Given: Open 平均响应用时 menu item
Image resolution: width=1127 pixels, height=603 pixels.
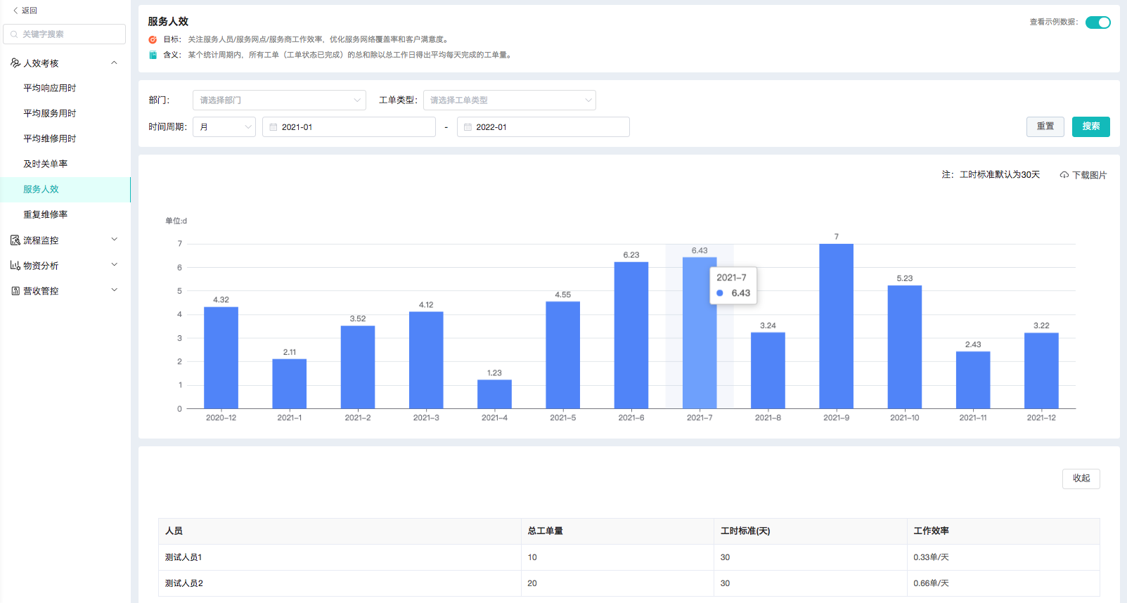Looking at the screenshot, I should 65,88.
